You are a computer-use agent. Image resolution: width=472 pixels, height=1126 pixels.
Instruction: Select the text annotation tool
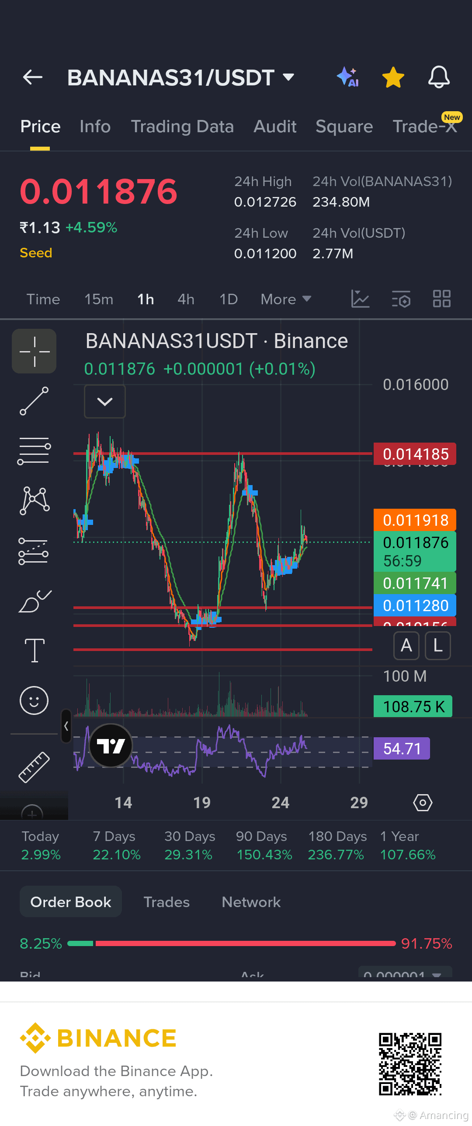[34, 651]
